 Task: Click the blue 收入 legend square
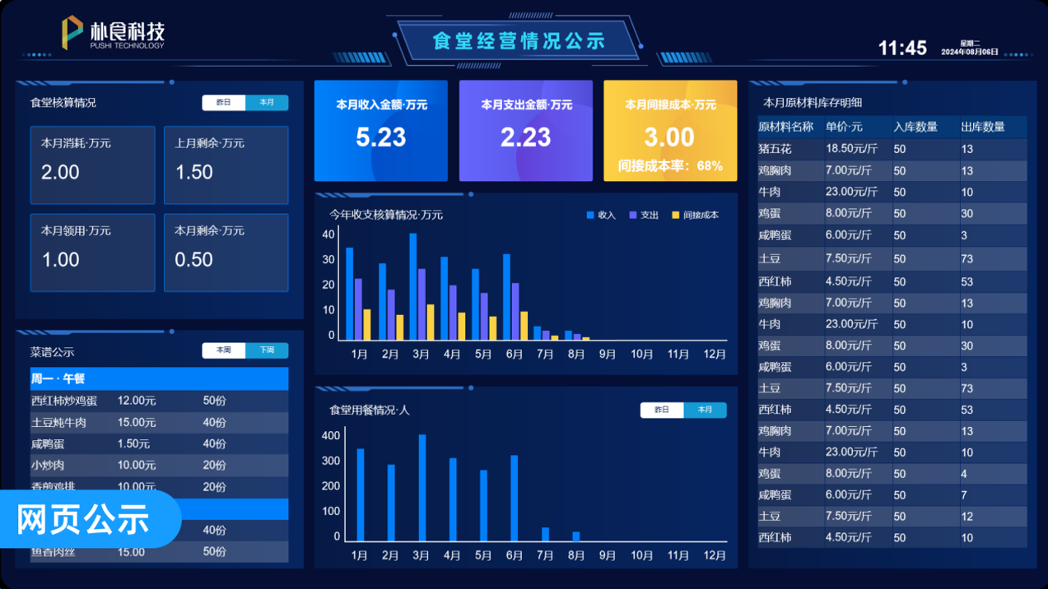point(590,215)
